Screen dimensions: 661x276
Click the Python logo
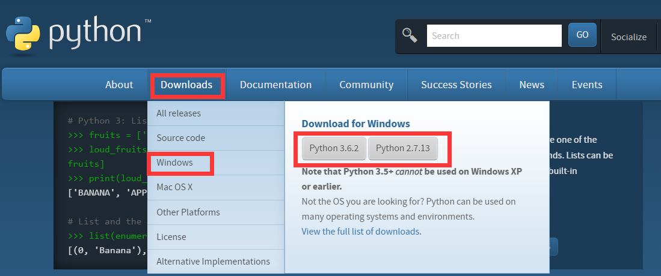(x=78, y=35)
